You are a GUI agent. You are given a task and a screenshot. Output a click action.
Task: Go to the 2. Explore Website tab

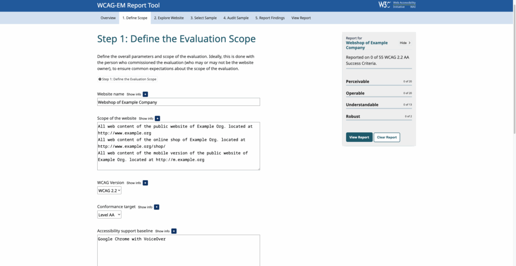(169, 18)
